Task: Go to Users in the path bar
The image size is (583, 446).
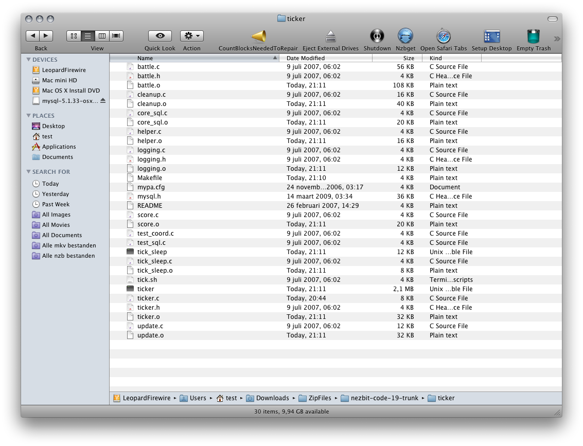Action: coord(192,398)
